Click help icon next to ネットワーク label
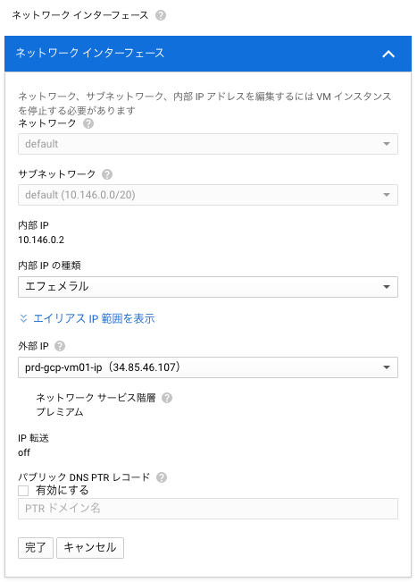Image resolution: width=417 pixels, height=582 pixels. [88, 123]
